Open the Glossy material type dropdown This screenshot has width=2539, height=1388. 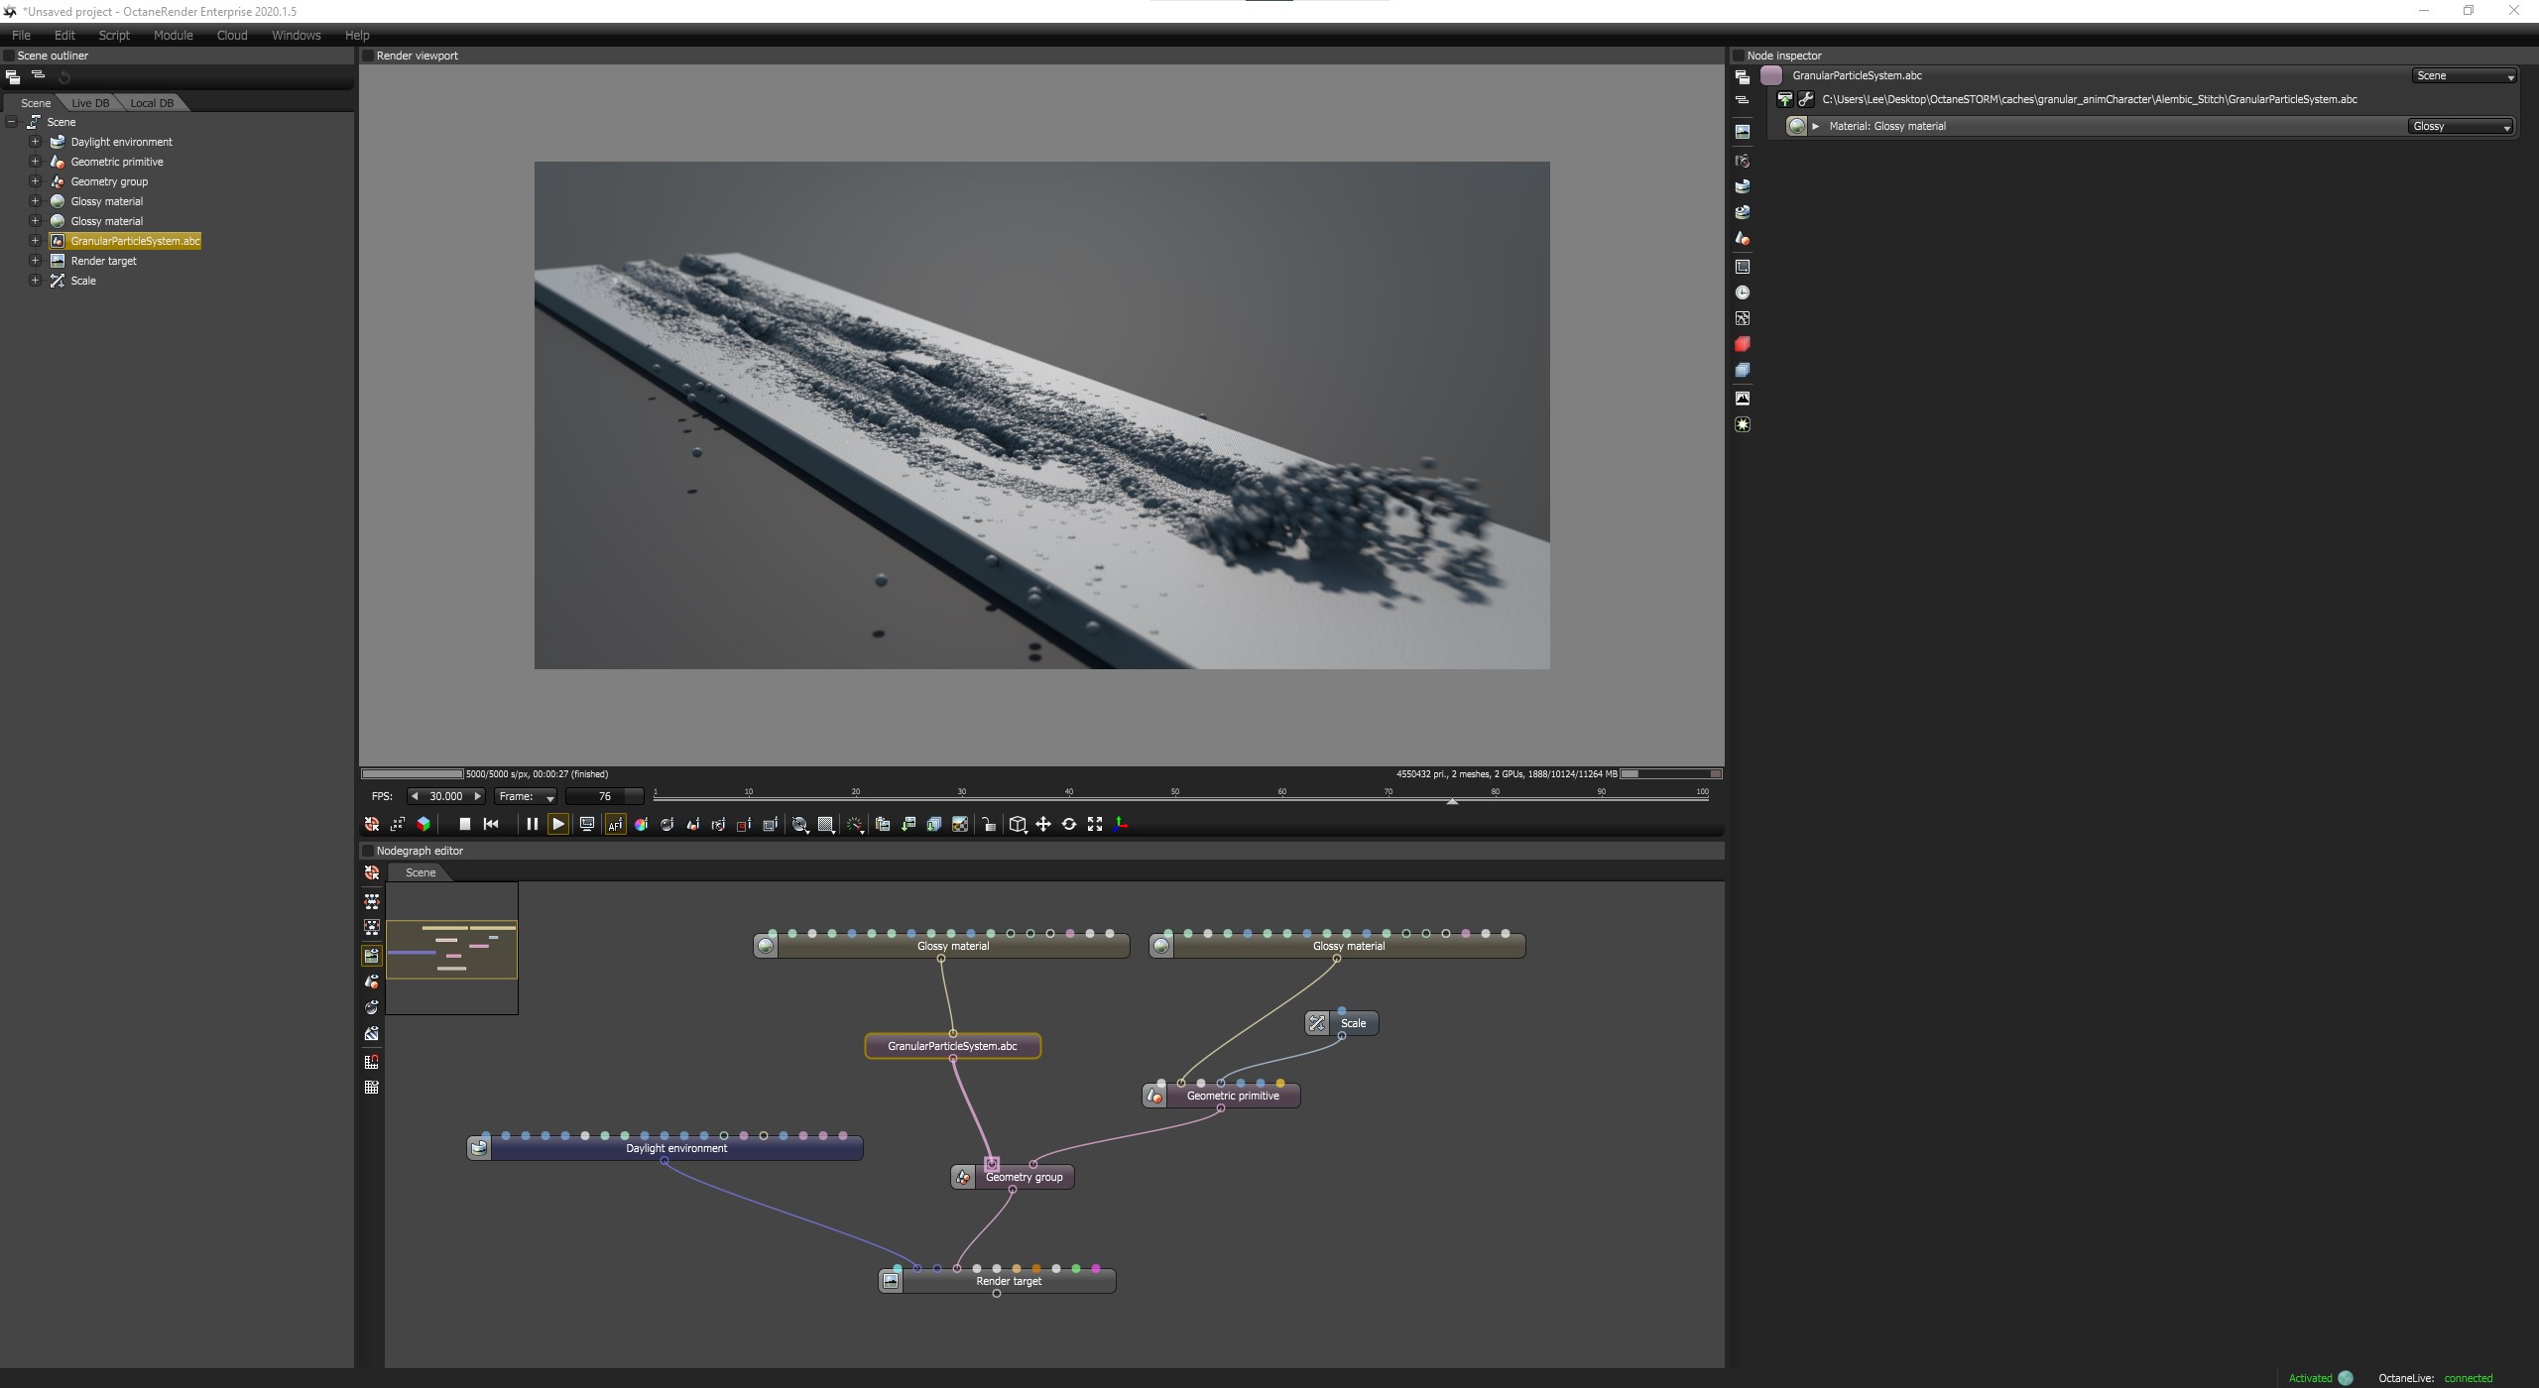click(2461, 126)
